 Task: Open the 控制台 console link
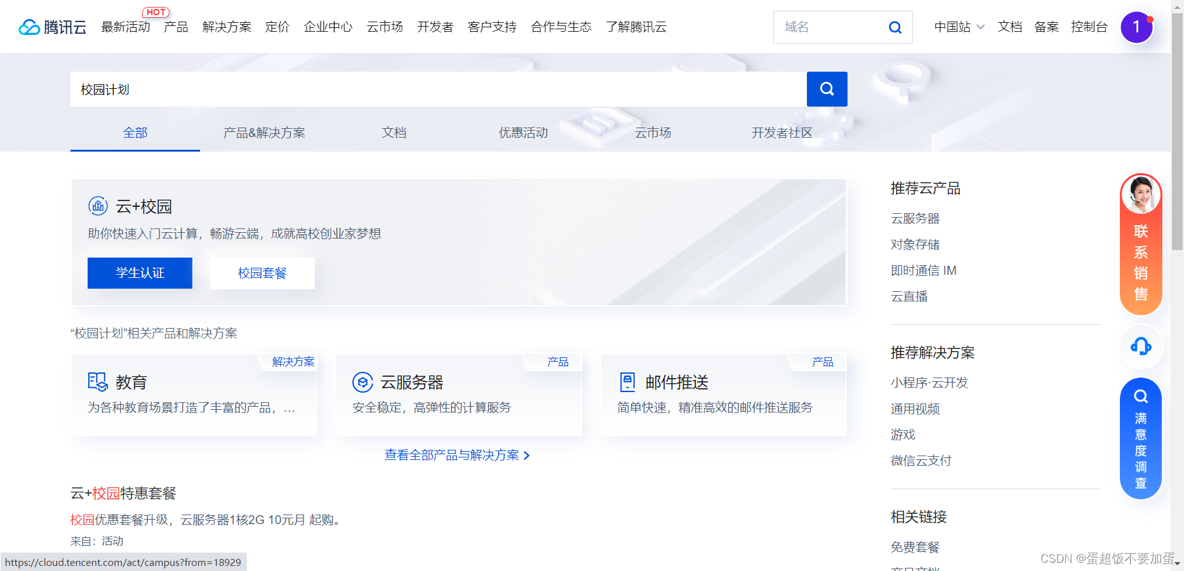(x=1089, y=27)
